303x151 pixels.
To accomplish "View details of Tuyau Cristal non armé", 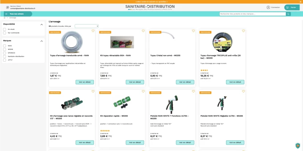I will pyautogui.click(x=185, y=82).
